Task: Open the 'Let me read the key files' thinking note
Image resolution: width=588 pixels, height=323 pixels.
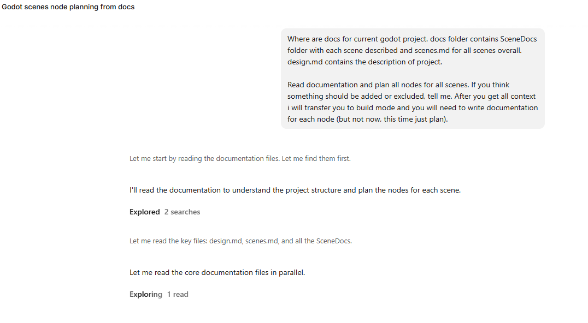Action: [240, 241]
